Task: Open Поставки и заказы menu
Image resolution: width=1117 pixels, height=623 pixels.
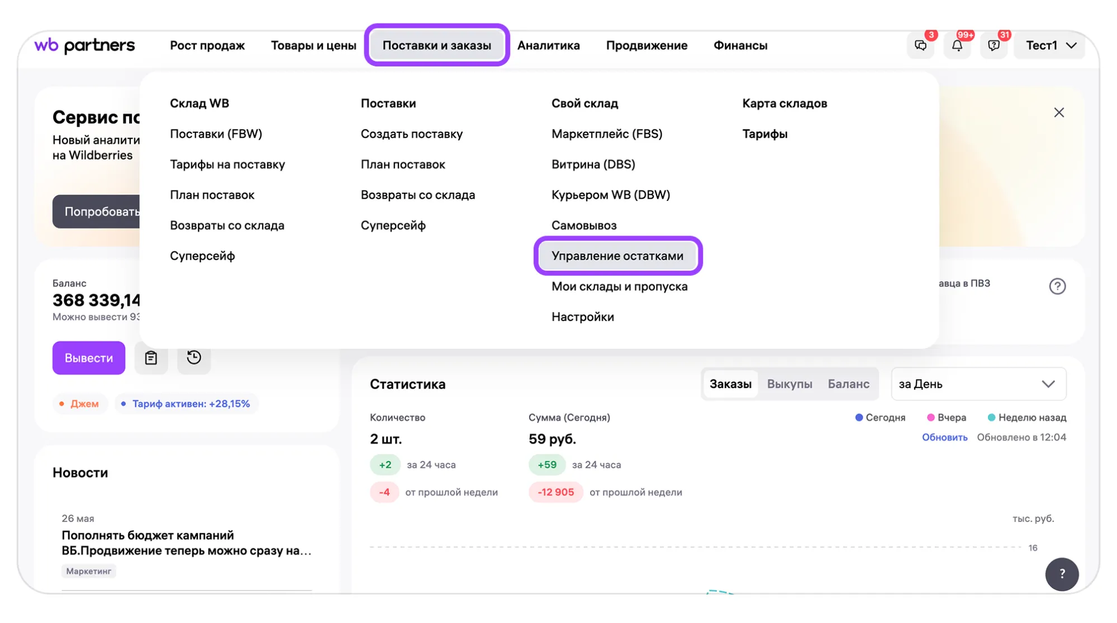Action: coord(436,45)
